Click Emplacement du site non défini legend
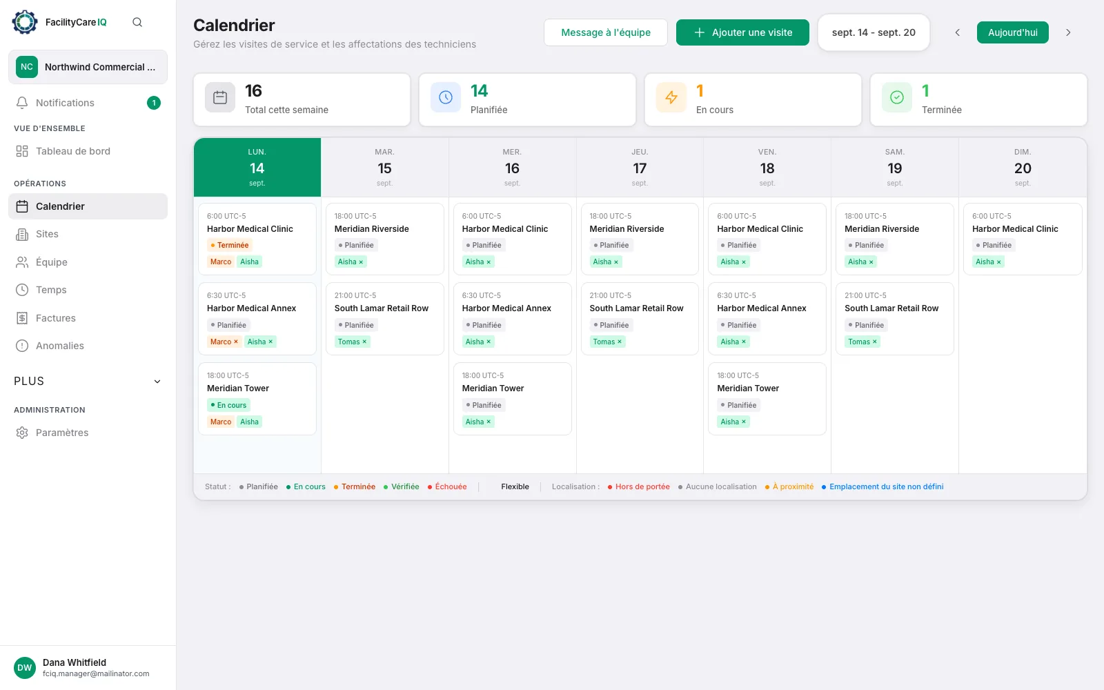Image resolution: width=1104 pixels, height=690 pixels. pos(883,486)
